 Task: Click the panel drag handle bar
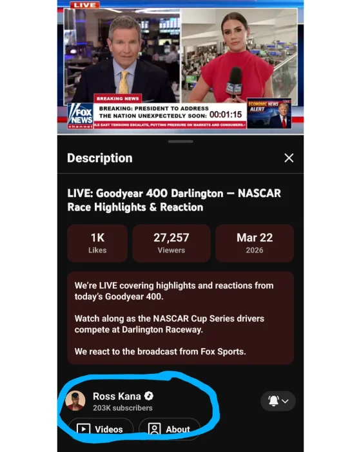(x=180, y=141)
